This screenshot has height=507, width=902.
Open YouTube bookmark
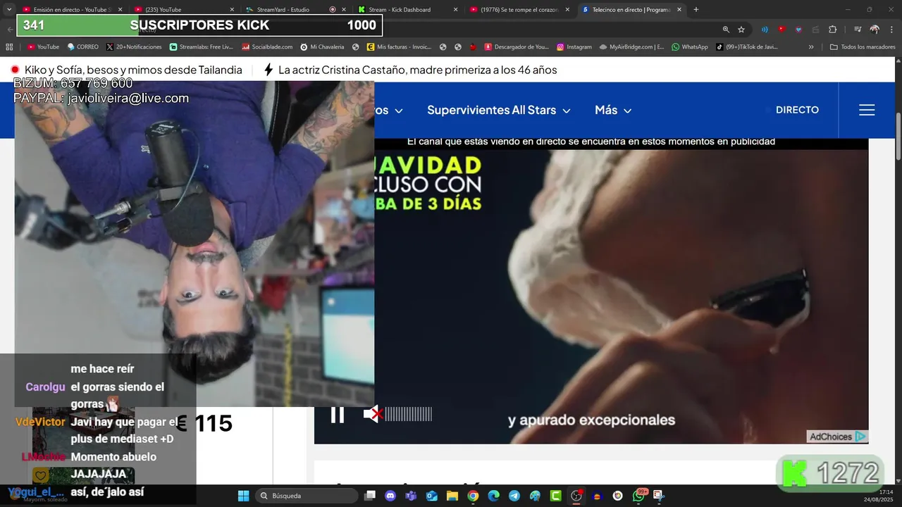[x=43, y=47]
